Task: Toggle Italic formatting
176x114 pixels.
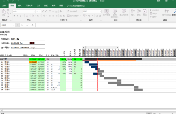Action: (18, 16)
